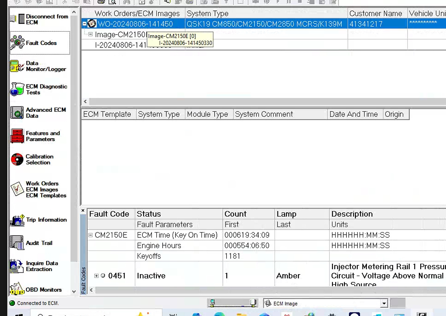
Task: Open Work Orders ECM Images Templates
Action: (17, 189)
